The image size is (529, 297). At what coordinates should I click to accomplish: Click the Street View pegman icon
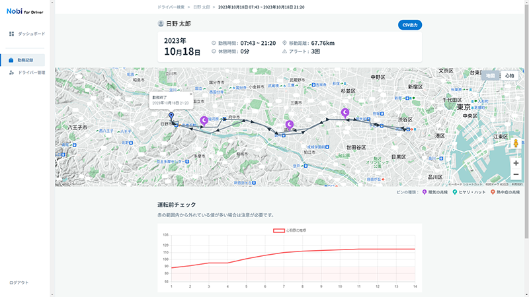tap(516, 143)
